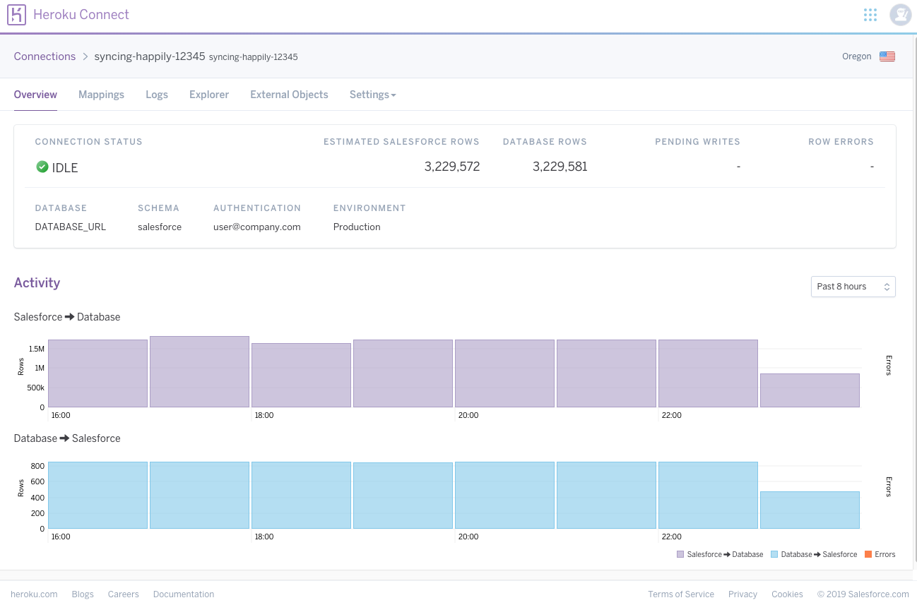Open the Terms of Service link
917x605 pixels.
click(681, 594)
